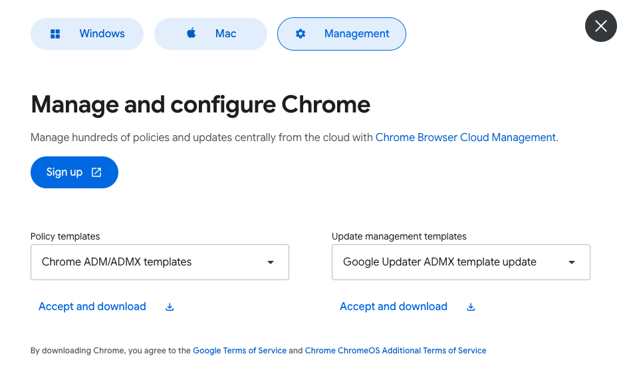Switch to the Mac tab

point(211,34)
